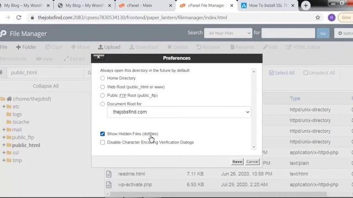Image resolution: width=353 pixels, height=198 pixels.
Task: Expand the public_html folder node
Action: click(4, 145)
